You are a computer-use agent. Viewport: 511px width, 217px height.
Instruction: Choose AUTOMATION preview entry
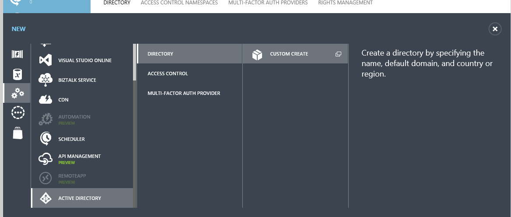(x=82, y=119)
